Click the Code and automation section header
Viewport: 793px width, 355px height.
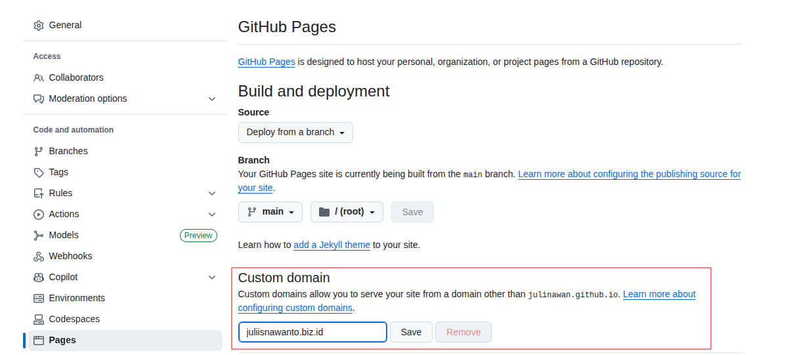(74, 130)
